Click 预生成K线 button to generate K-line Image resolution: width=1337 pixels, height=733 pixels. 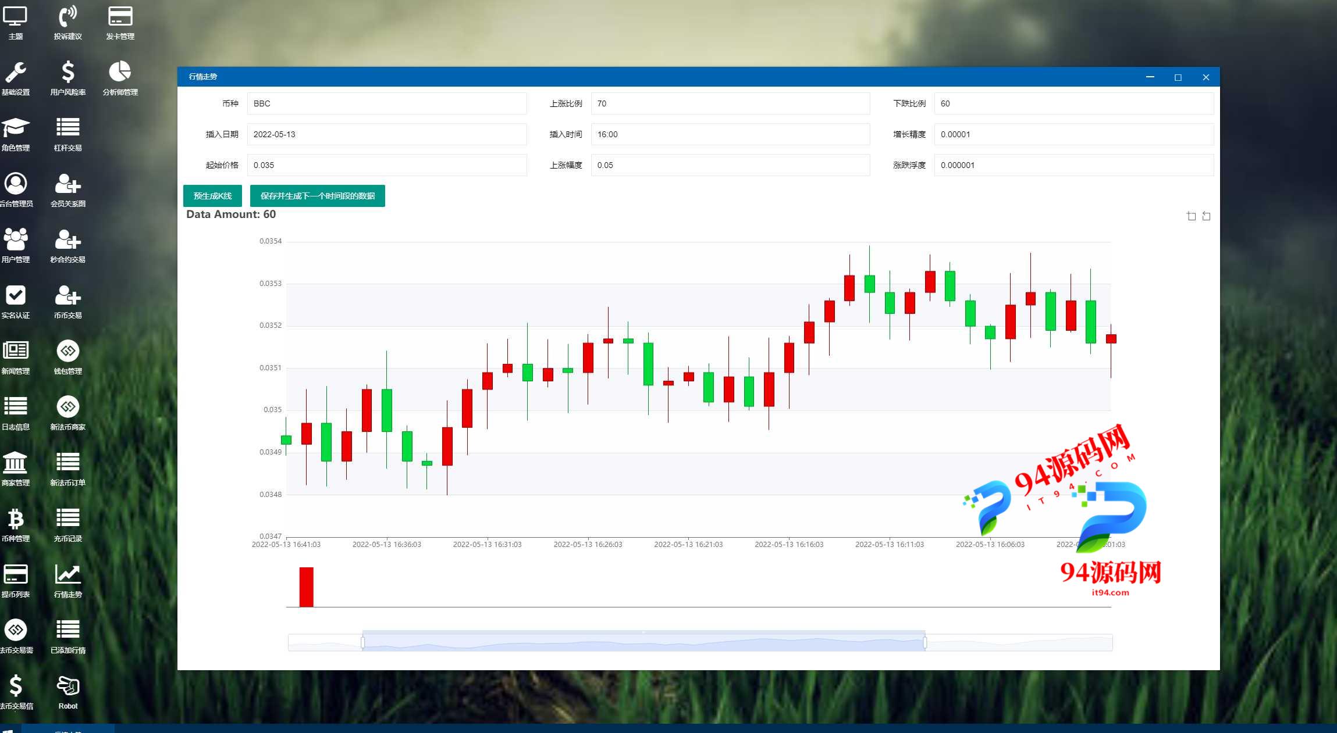211,196
